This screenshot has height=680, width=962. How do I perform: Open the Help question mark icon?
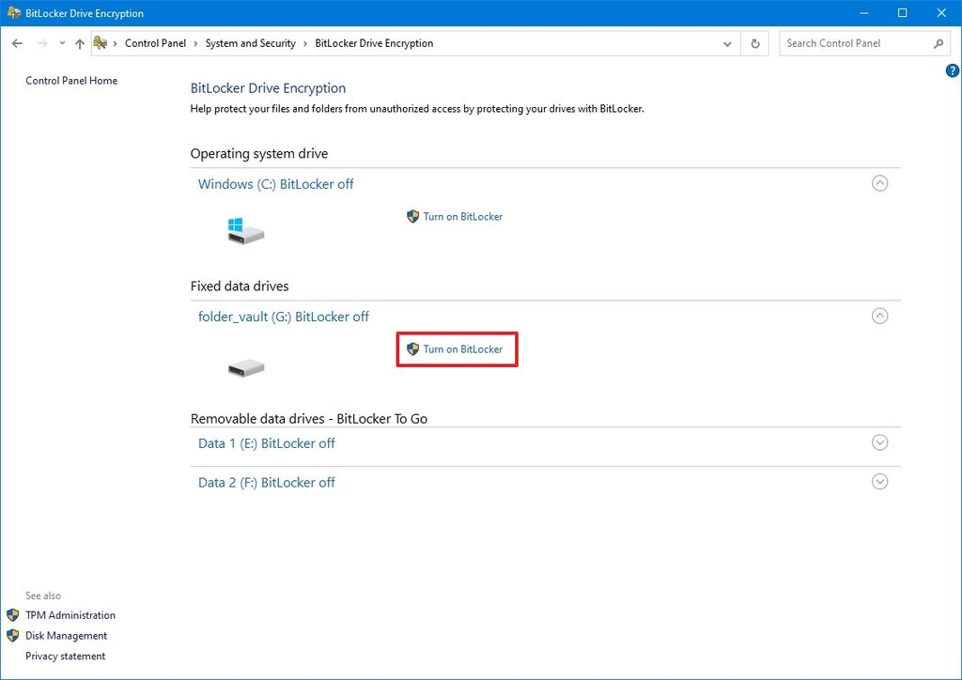(x=952, y=70)
